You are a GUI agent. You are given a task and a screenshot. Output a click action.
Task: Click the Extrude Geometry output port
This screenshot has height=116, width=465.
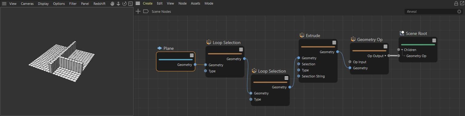(x=338, y=52)
